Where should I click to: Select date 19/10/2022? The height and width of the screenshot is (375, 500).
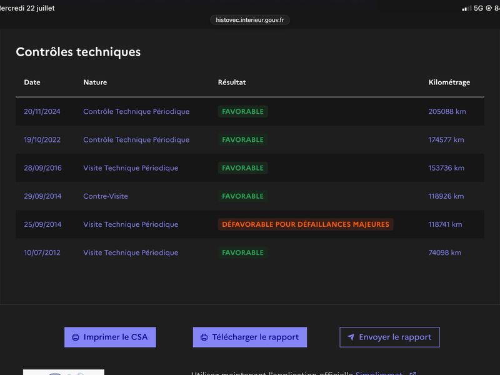click(42, 139)
